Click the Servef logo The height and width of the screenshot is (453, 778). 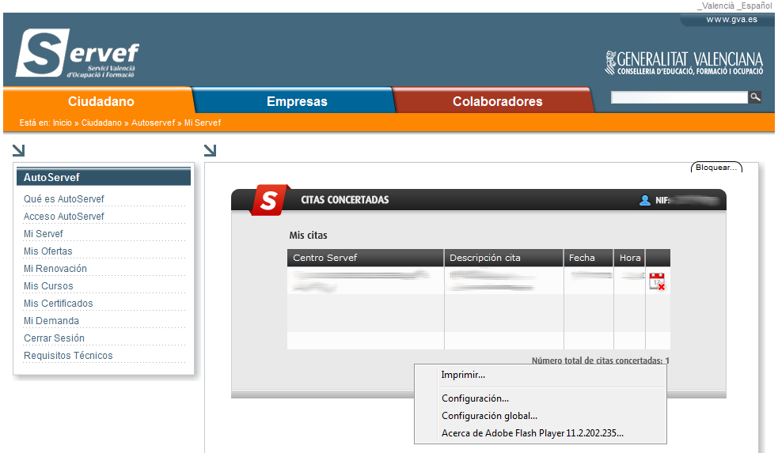tap(78, 54)
